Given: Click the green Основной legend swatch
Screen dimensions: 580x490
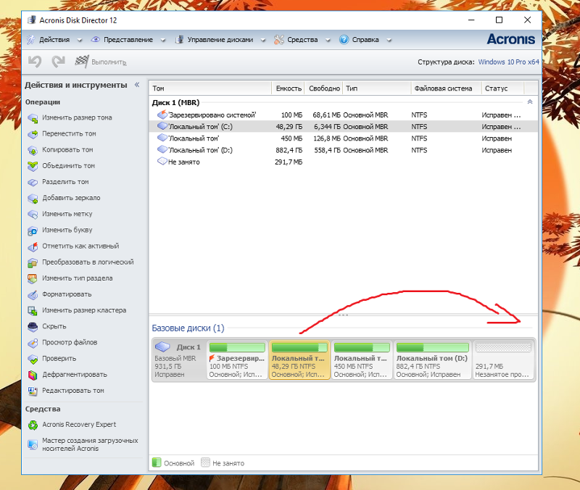Looking at the screenshot, I should tap(157, 462).
